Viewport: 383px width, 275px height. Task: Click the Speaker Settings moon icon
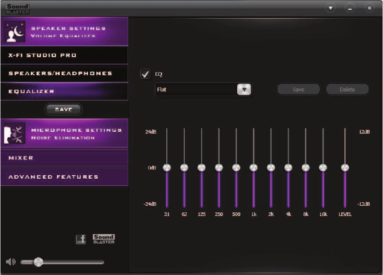coord(14,32)
